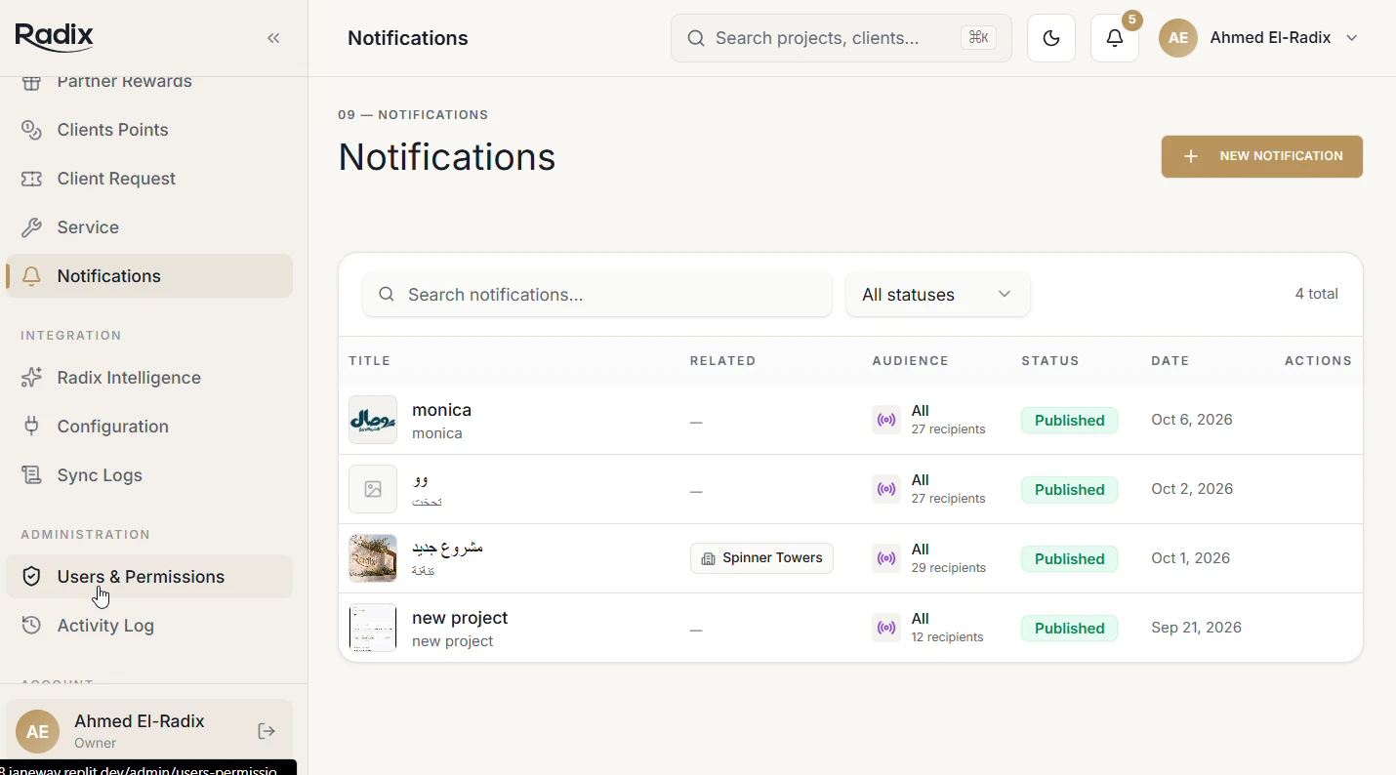Open the All statuses filter dropdown
This screenshot has width=1396, height=775.
(x=937, y=295)
